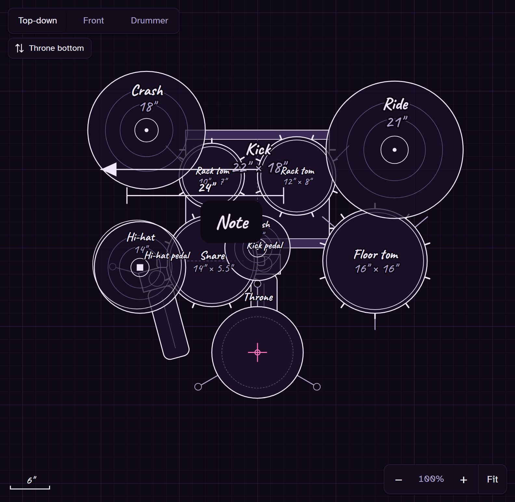This screenshot has width=515, height=502.
Task: Click the swap arrows icon beside Throne bottom
Action: tap(20, 48)
